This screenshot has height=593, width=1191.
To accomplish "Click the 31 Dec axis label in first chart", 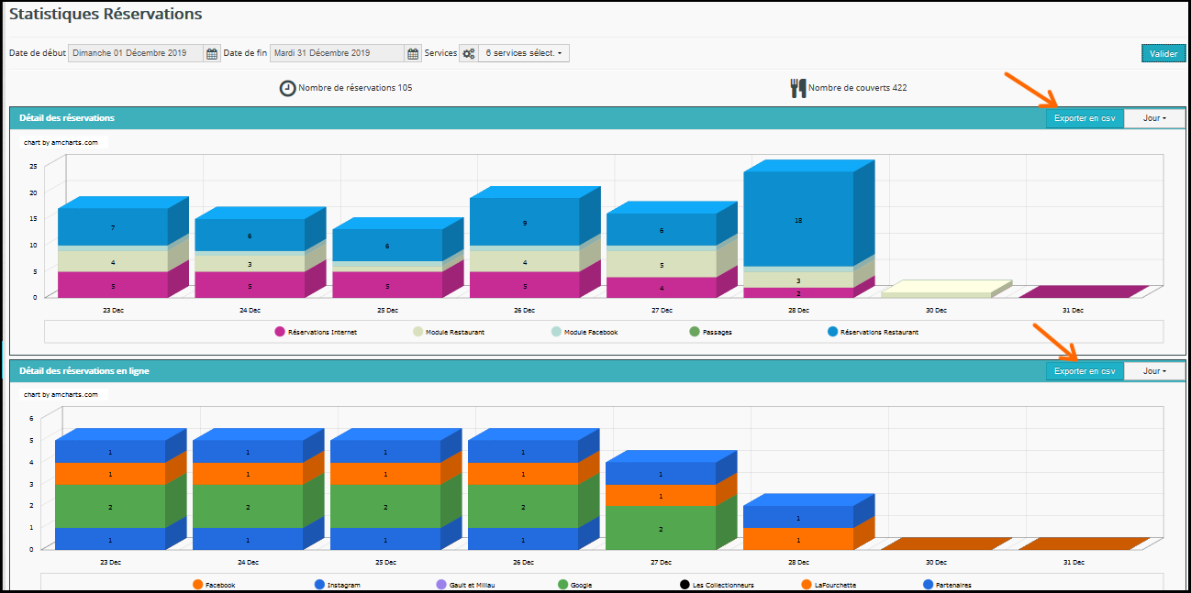I will (x=1073, y=311).
